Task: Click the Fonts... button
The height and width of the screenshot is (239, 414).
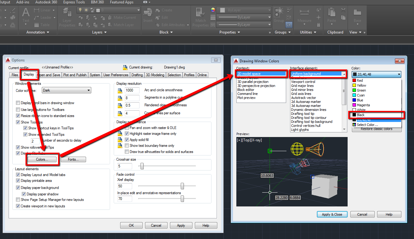Action: pyautogui.click(x=73, y=159)
